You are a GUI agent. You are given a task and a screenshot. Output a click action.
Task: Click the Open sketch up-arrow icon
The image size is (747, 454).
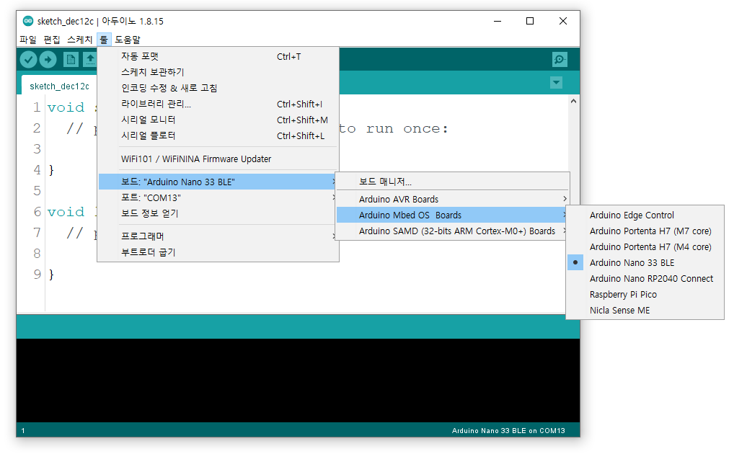(89, 60)
